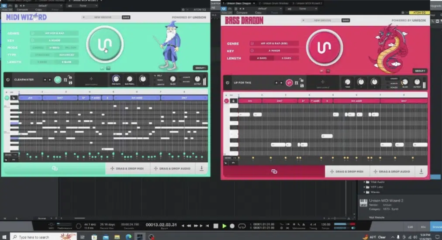Click the save disk icon in Bass Dragon strip

(302, 86)
